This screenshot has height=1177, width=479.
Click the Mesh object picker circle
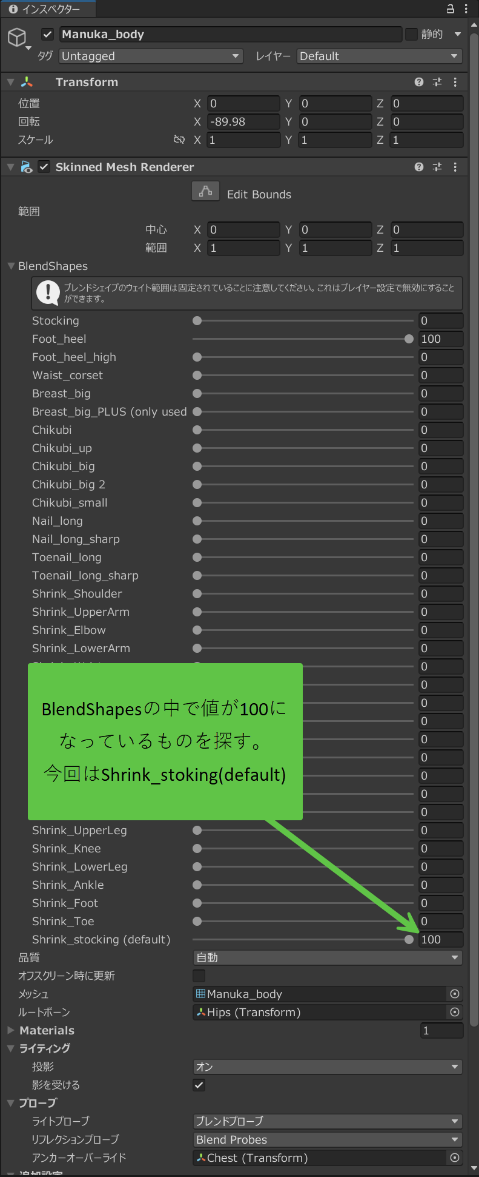click(x=455, y=994)
